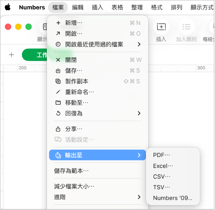215x210 pixels.
Task: Export to PDF…
Action: (x=173, y=155)
